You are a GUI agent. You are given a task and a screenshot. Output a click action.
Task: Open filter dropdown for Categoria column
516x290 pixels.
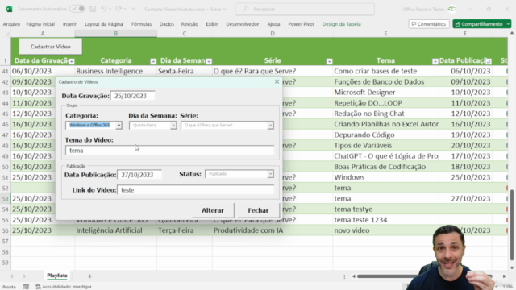153,61
